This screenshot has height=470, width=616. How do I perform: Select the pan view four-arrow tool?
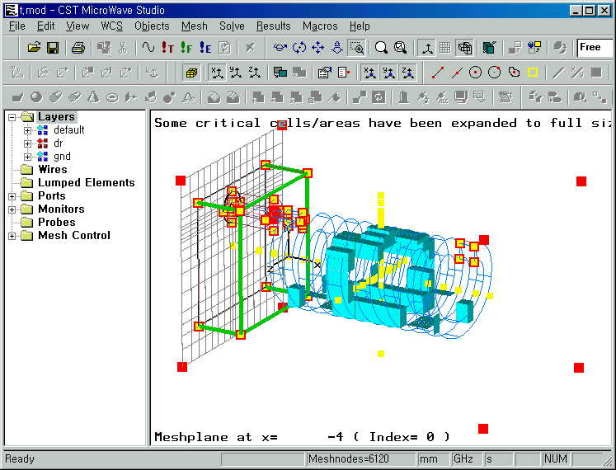(x=317, y=48)
